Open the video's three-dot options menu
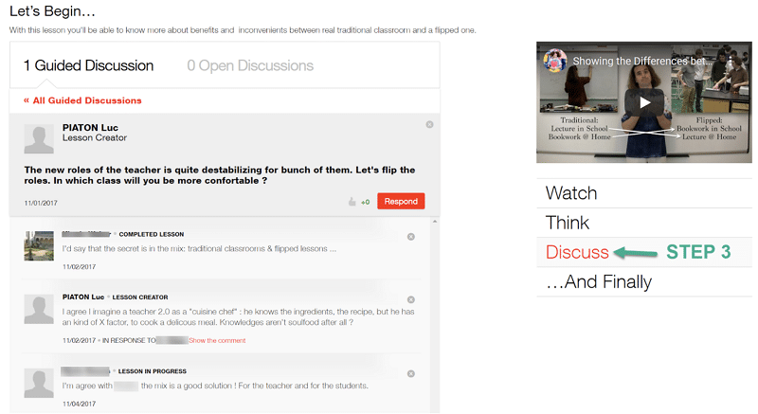The height and width of the screenshot is (414, 758). coord(730,62)
